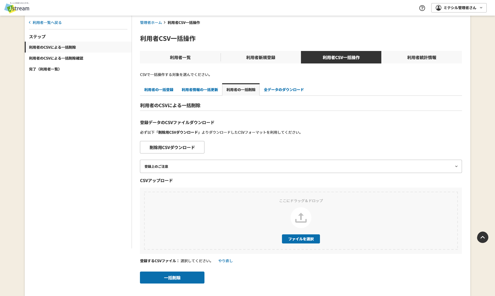Switch to the 利用者一覧 tab
Screen dimensions: 495x296
coord(180,57)
